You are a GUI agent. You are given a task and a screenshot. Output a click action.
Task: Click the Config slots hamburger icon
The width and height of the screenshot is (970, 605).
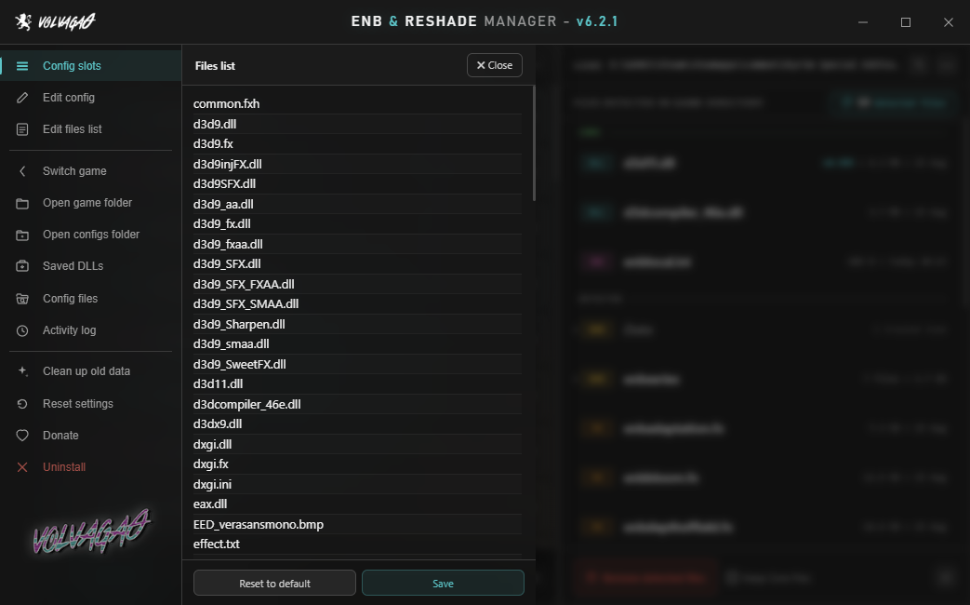[22, 66]
